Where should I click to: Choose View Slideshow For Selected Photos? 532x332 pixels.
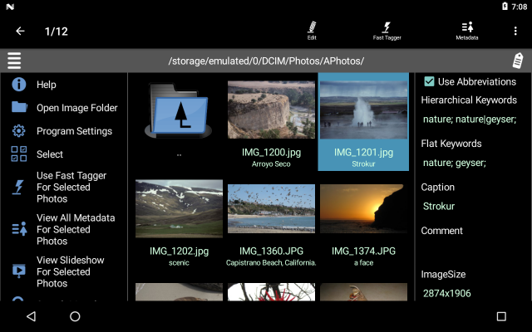[x=70, y=271]
